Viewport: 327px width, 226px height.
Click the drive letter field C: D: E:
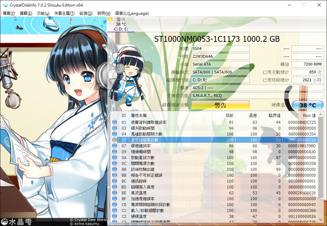[220, 80]
